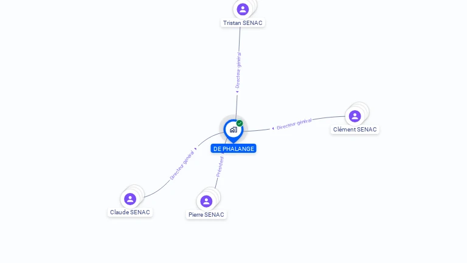Click arrow marker on Claude's connection line
467x263 pixels.
(x=195, y=149)
